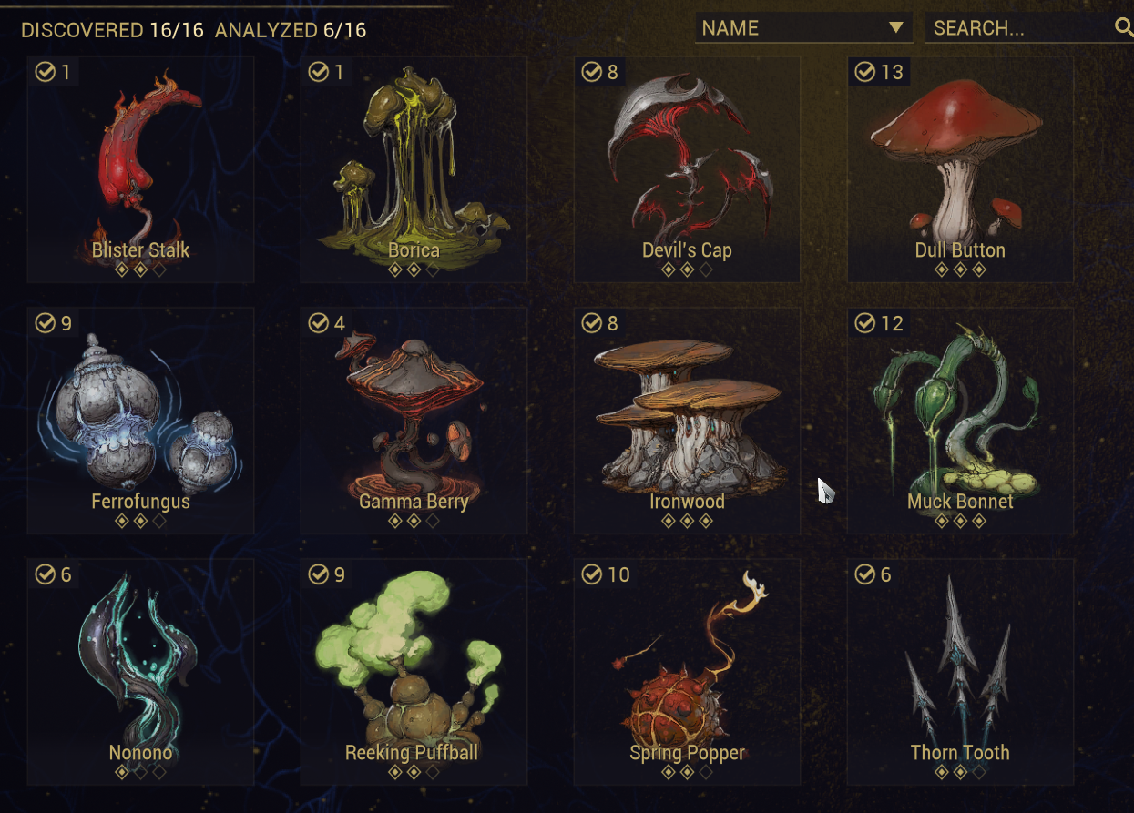Image resolution: width=1134 pixels, height=813 pixels.
Task: Click the Muck Bonnet thumbnail
Action: tap(961, 420)
